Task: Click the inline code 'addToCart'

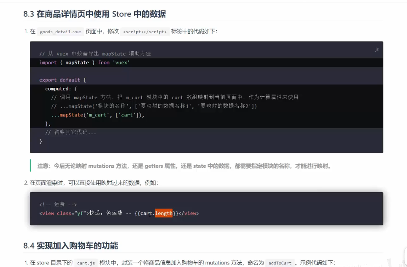Action: pyautogui.click(x=280, y=263)
